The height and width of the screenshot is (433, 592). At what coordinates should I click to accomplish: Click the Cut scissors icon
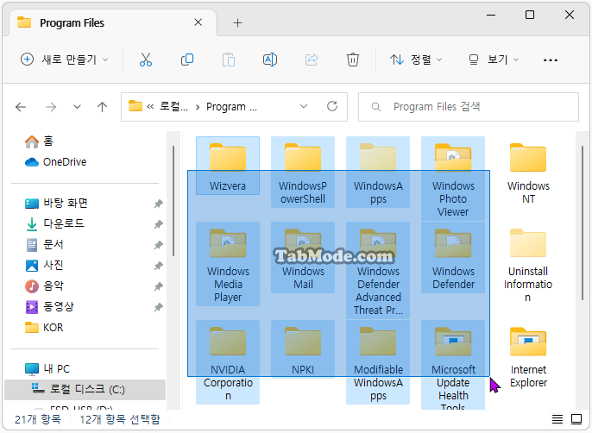pyautogui.click(x=145, y=60)
